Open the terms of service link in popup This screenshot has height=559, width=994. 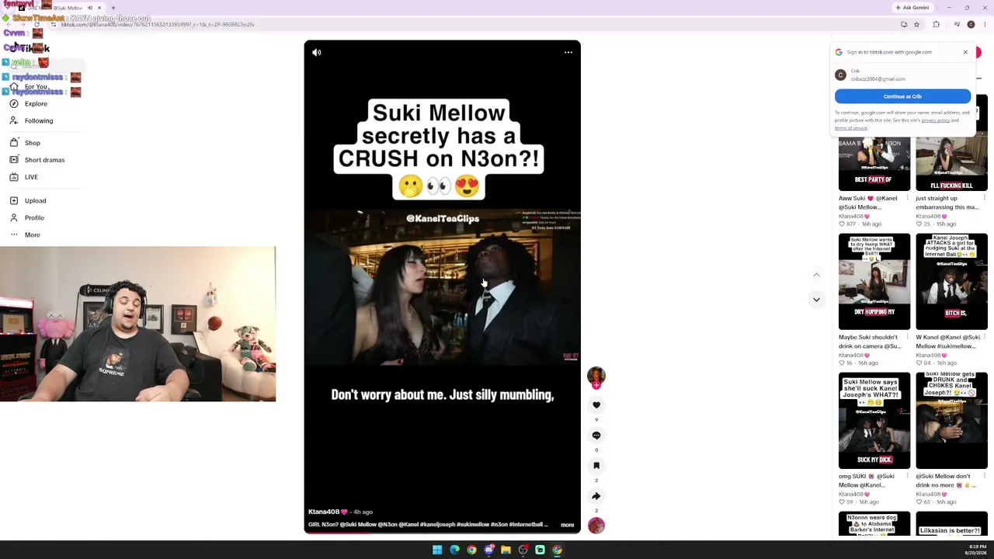851,128
